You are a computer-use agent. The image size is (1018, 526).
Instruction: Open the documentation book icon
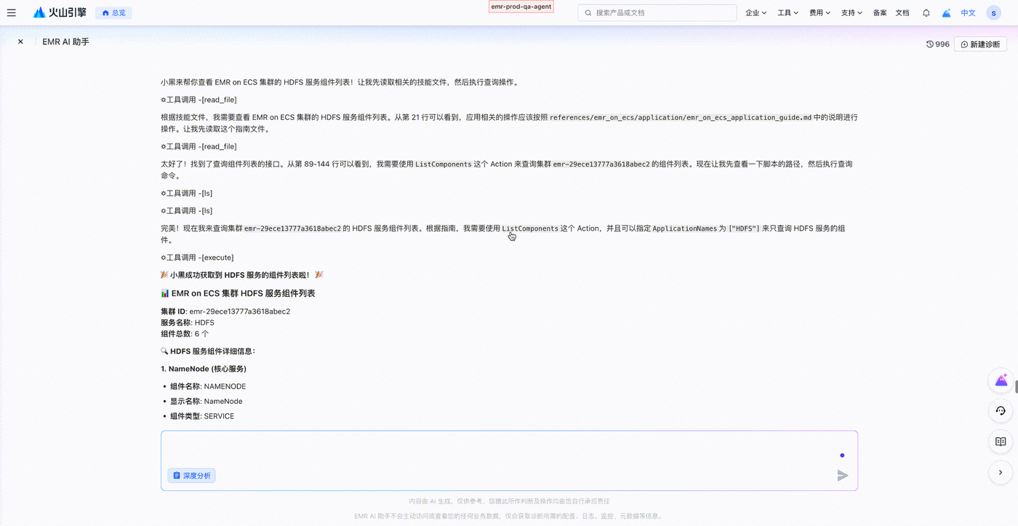point(1001,442)
